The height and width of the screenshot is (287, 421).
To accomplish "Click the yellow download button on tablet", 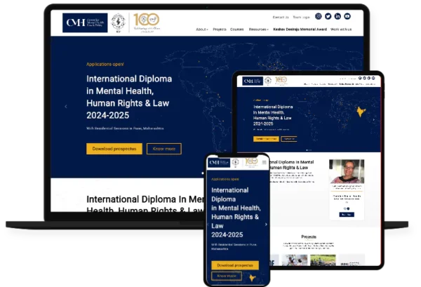I will click(266, 139).
